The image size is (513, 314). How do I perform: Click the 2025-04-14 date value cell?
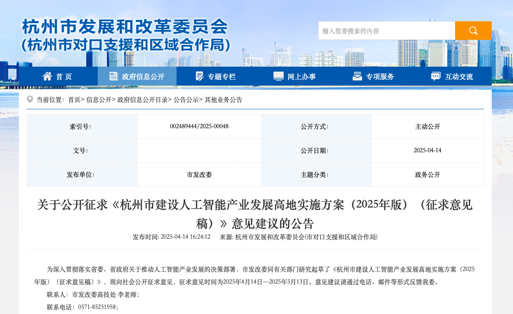(427, 150)
